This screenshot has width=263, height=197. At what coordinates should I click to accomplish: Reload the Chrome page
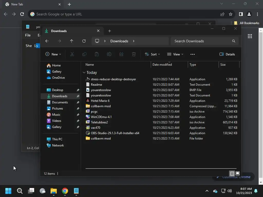22,14
